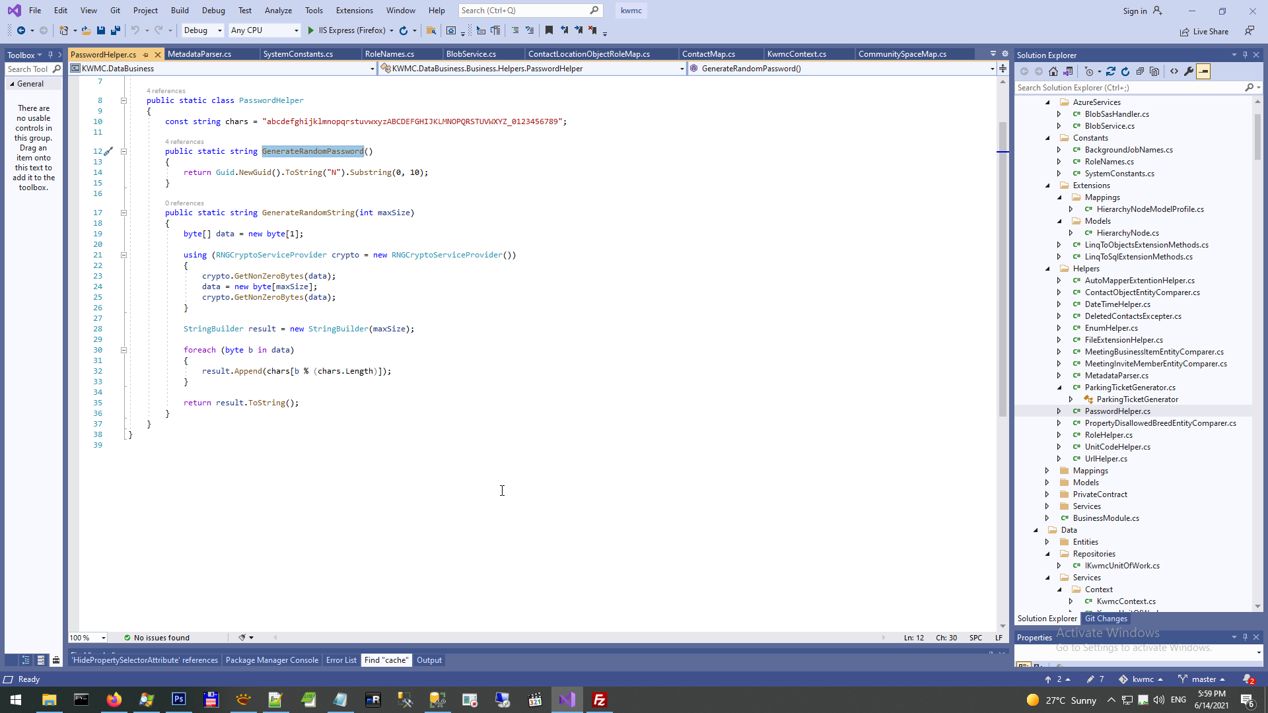Open the Debug configuration dropdown
The width and height of the screenshot is (1268, 713).
[x=219, y=30]
